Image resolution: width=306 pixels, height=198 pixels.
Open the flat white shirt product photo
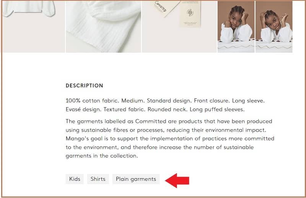[34, 27]
